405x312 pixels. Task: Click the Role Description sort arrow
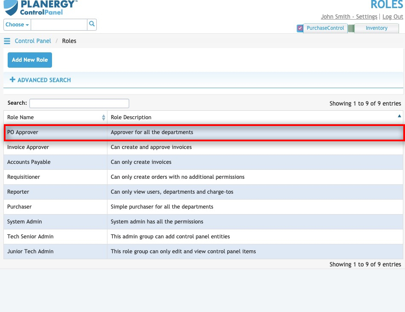399,116
